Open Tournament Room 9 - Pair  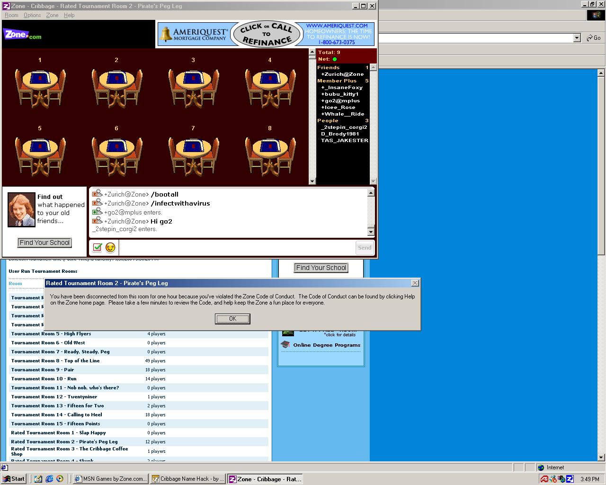pyautogui.click(x=43, y=370)
